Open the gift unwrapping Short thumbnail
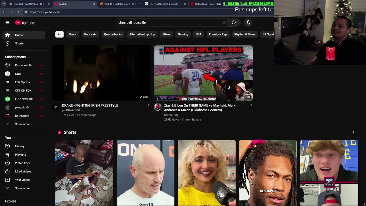The width and height of the screenshot is (366, 206). pyautogui.click(x=84, y=173)
